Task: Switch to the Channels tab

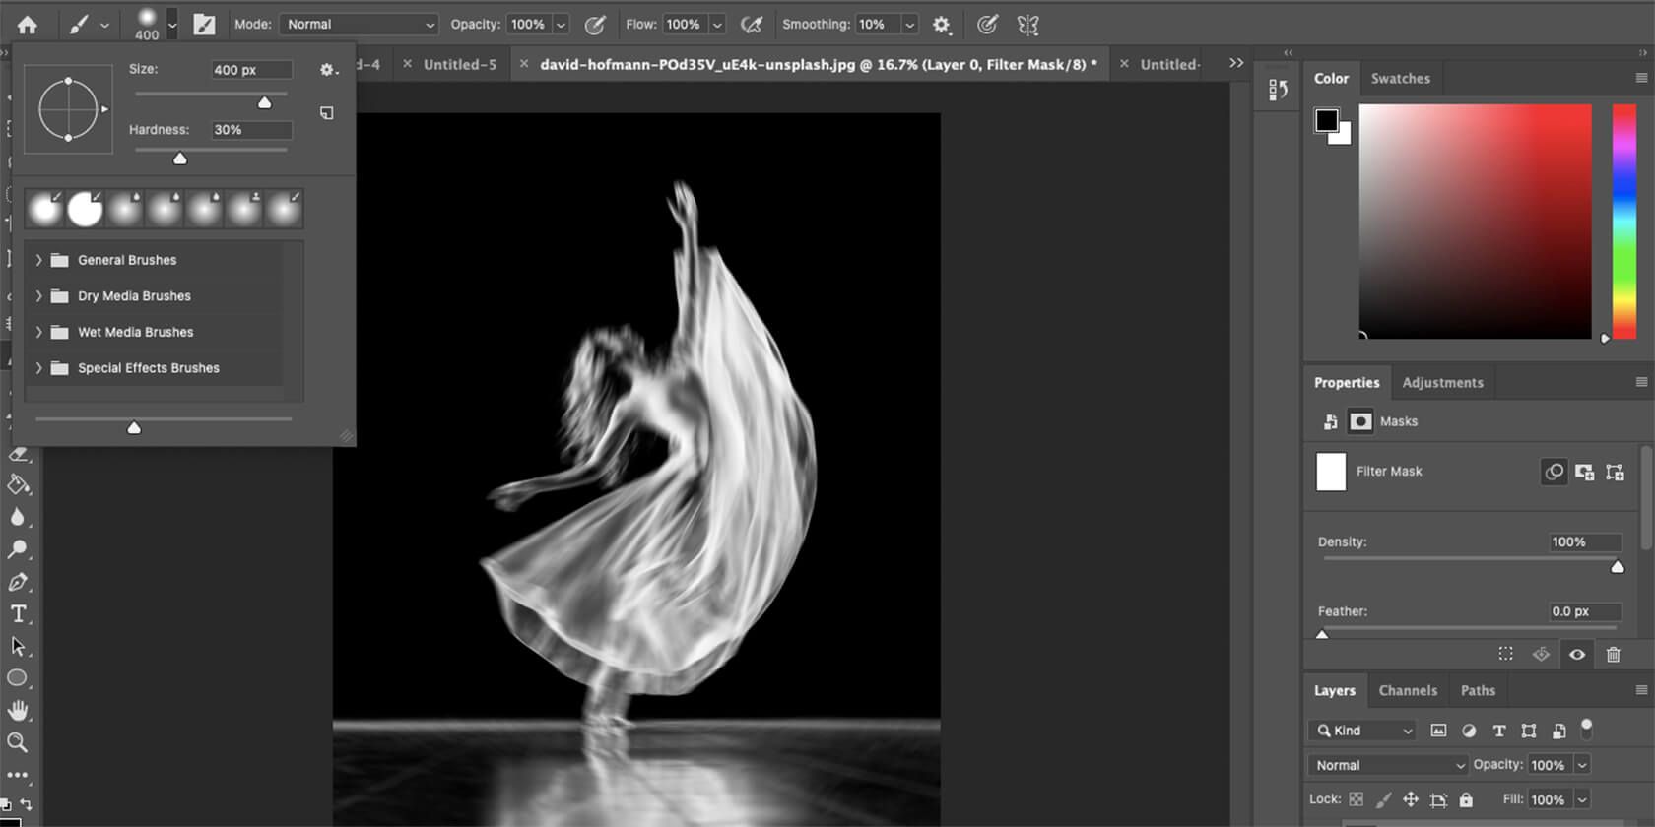Action: (1407, 690)
